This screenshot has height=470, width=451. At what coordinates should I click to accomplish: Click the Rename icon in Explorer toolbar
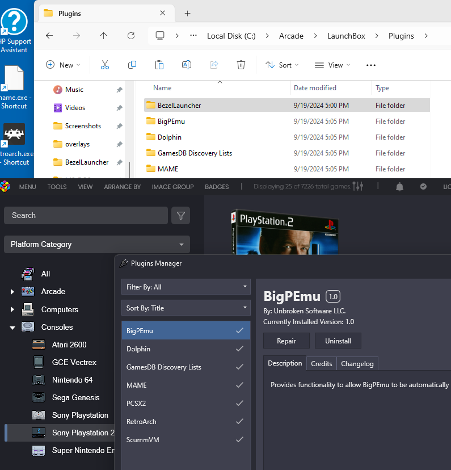tap(187, 65)
